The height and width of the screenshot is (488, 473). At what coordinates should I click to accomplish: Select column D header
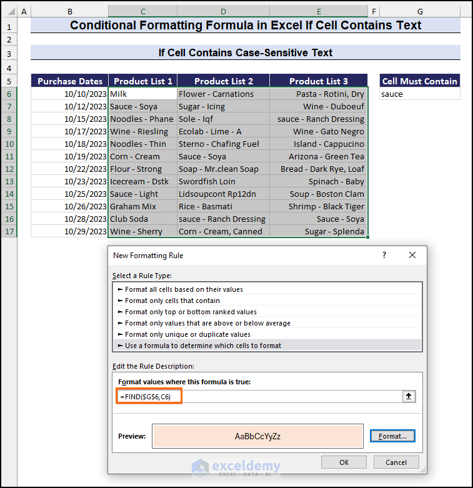[223, 12]
